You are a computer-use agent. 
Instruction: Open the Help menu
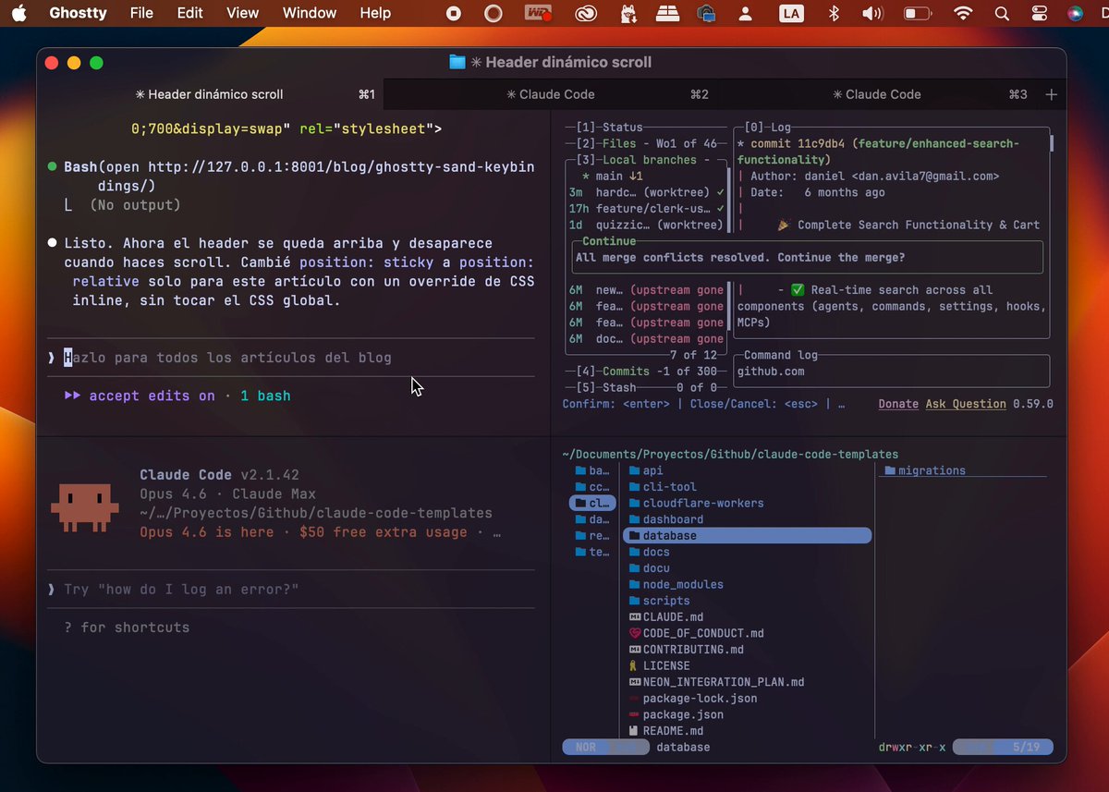click(375, 13)
